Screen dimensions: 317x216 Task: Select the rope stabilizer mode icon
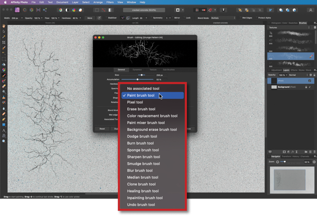pyautogui.click(x=123, y=18)
